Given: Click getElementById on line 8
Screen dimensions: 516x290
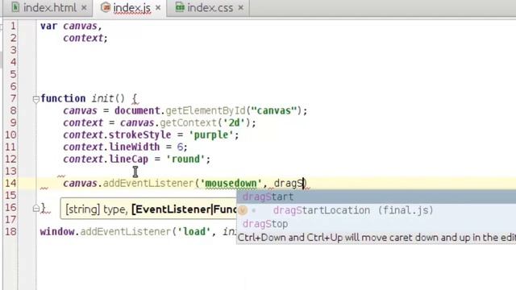Looking at the screenshot, I should point(206,110).
